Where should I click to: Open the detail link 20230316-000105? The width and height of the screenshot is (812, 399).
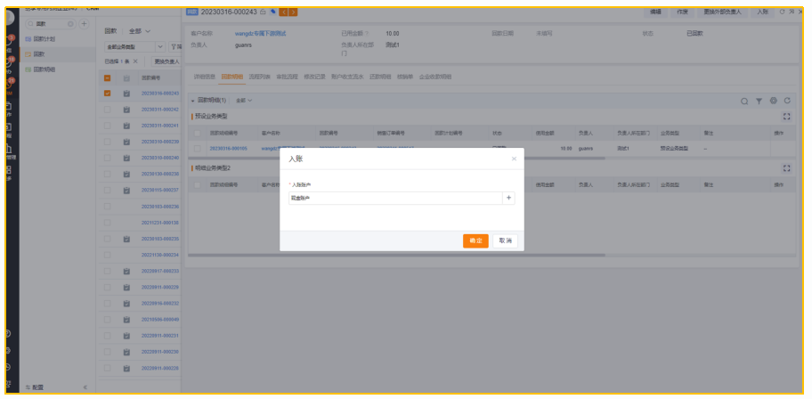228,148
